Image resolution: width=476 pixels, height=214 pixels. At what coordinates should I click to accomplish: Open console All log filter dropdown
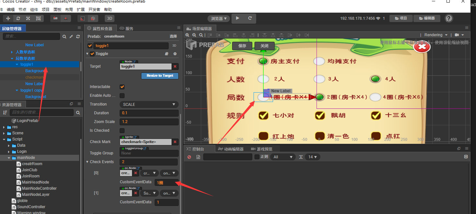tap(283, 157)
